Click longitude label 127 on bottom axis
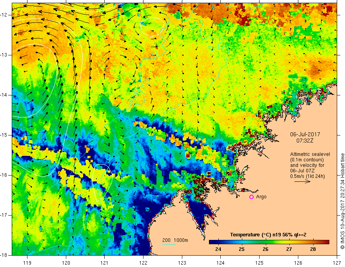The height and width of the screenshot is (267, 345). [337, 263]
